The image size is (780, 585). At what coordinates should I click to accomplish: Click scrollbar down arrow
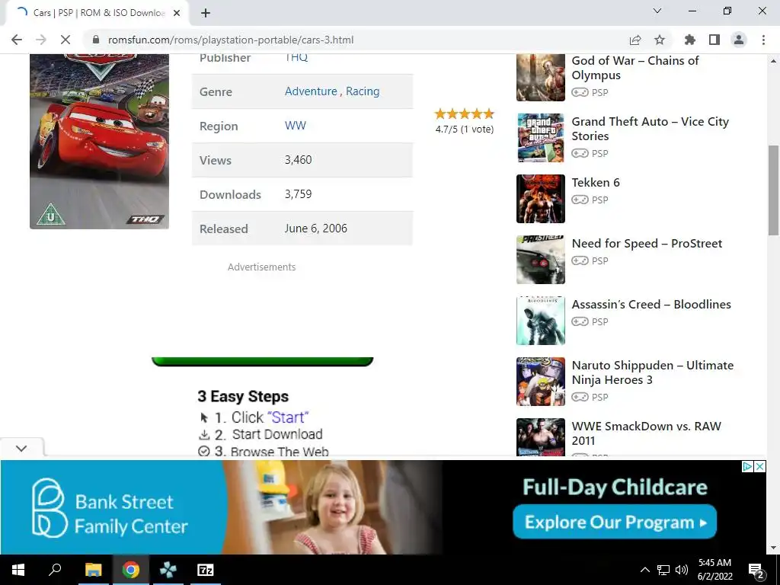pyautogui.click(x=774, y=548)
